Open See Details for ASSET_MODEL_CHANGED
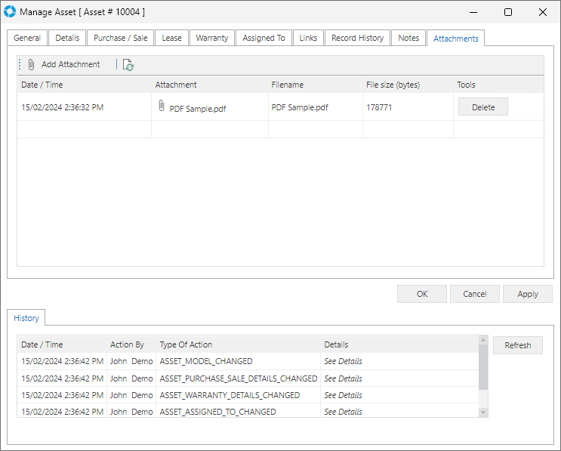 click(343, 361)
